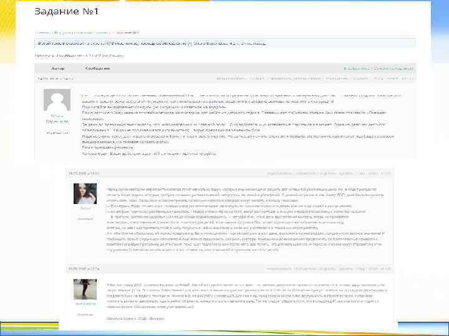The image size is (449, 336).
Task: Open the avatar photo in the third post
Action: 85,289
